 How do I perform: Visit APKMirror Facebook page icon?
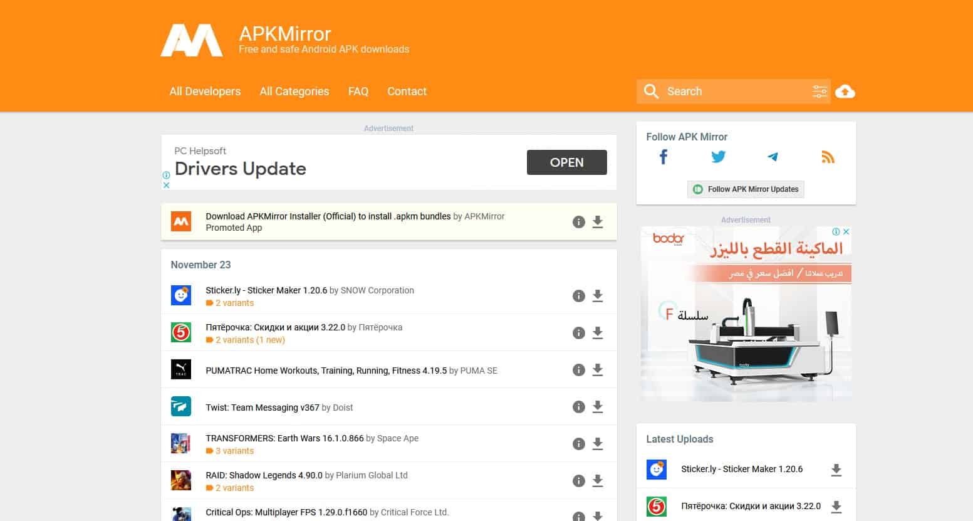tap(663, 157)
